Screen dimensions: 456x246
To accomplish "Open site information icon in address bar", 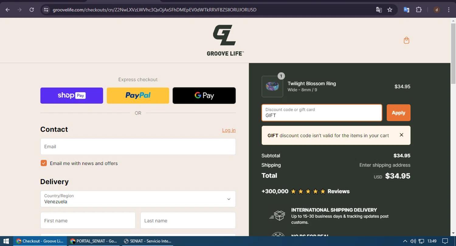I will (x=46, y=10).
